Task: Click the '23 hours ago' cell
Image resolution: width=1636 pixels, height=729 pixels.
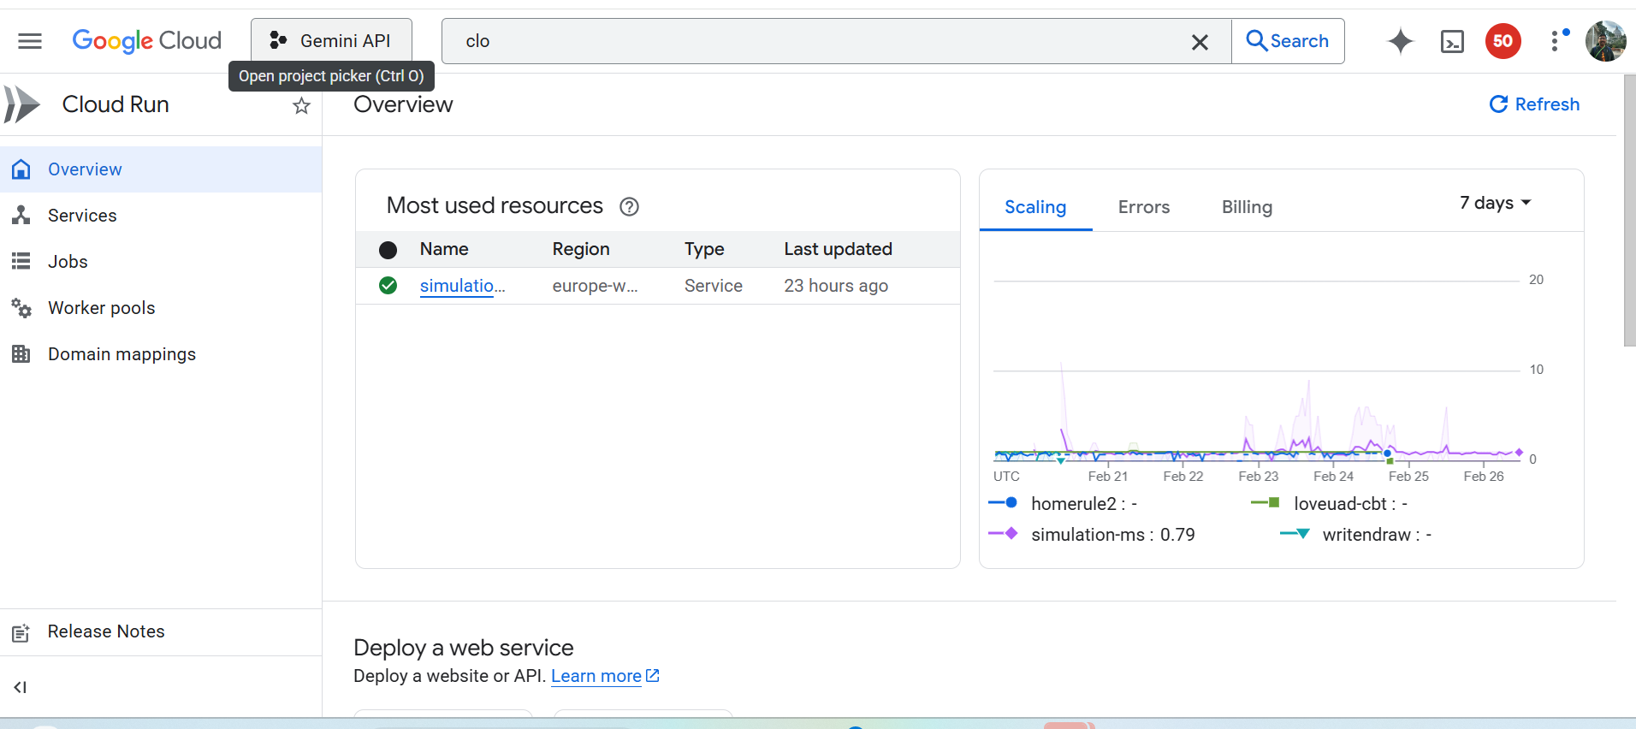Action: coord(836,286)
